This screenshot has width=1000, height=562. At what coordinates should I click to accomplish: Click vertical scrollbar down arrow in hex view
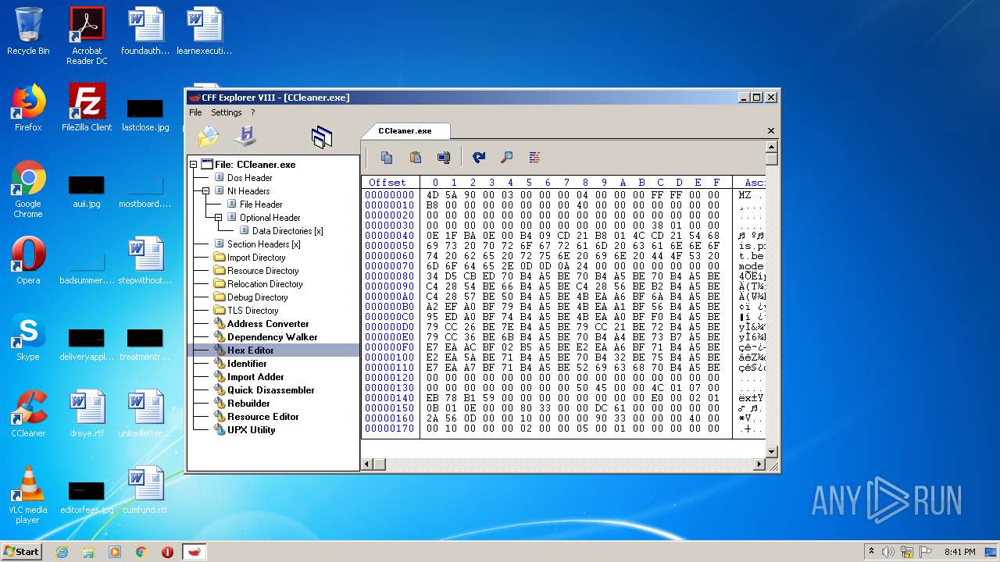(x=772, y=451)
